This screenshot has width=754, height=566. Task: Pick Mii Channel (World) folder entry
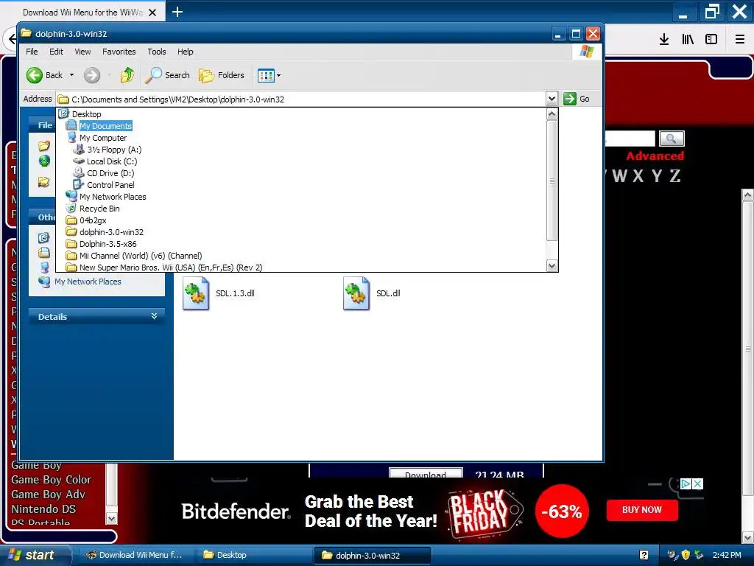[141, 256]
